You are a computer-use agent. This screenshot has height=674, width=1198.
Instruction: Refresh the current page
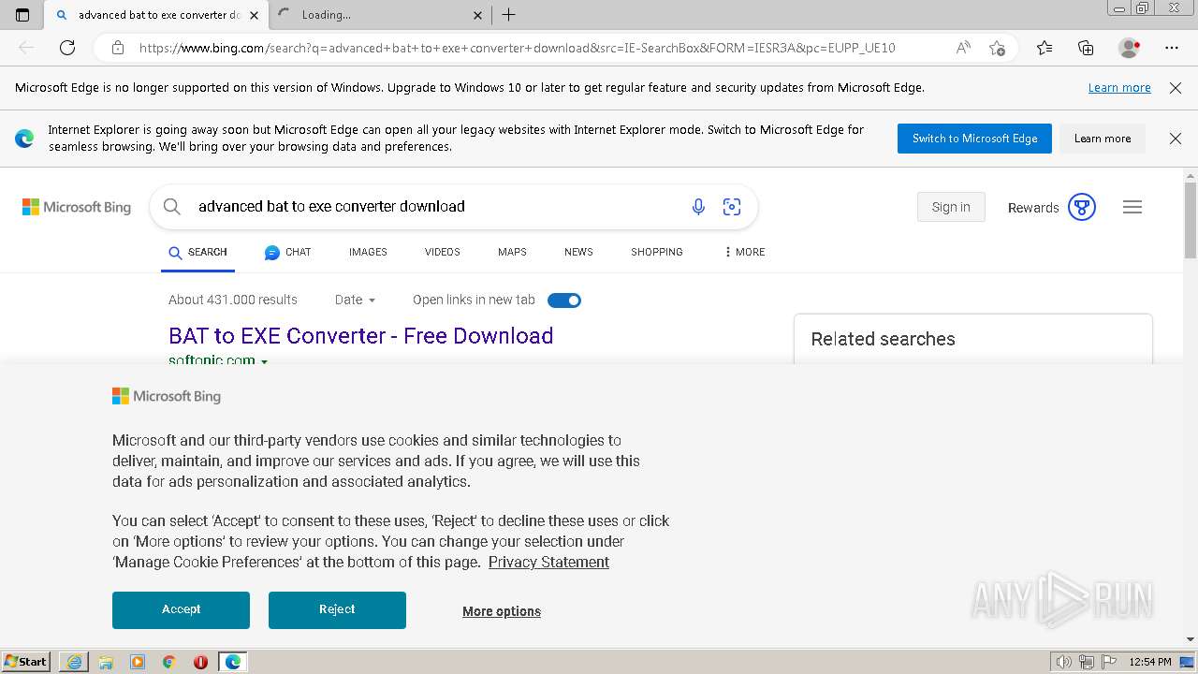coord(67,48)
